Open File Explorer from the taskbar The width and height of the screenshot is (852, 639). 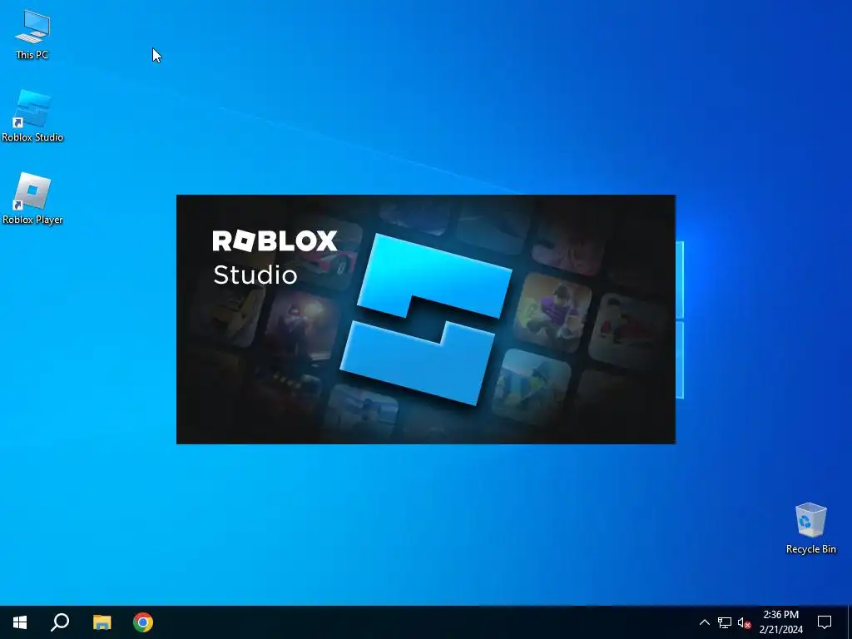pos(102,622)
